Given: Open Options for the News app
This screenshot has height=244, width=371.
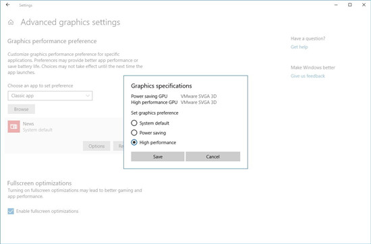Looking at the screenshot, I should (96, 146).
